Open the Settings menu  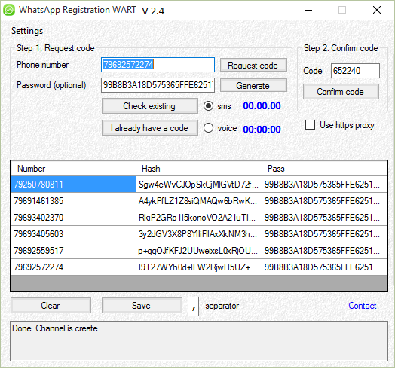click(x=27, y=31)
